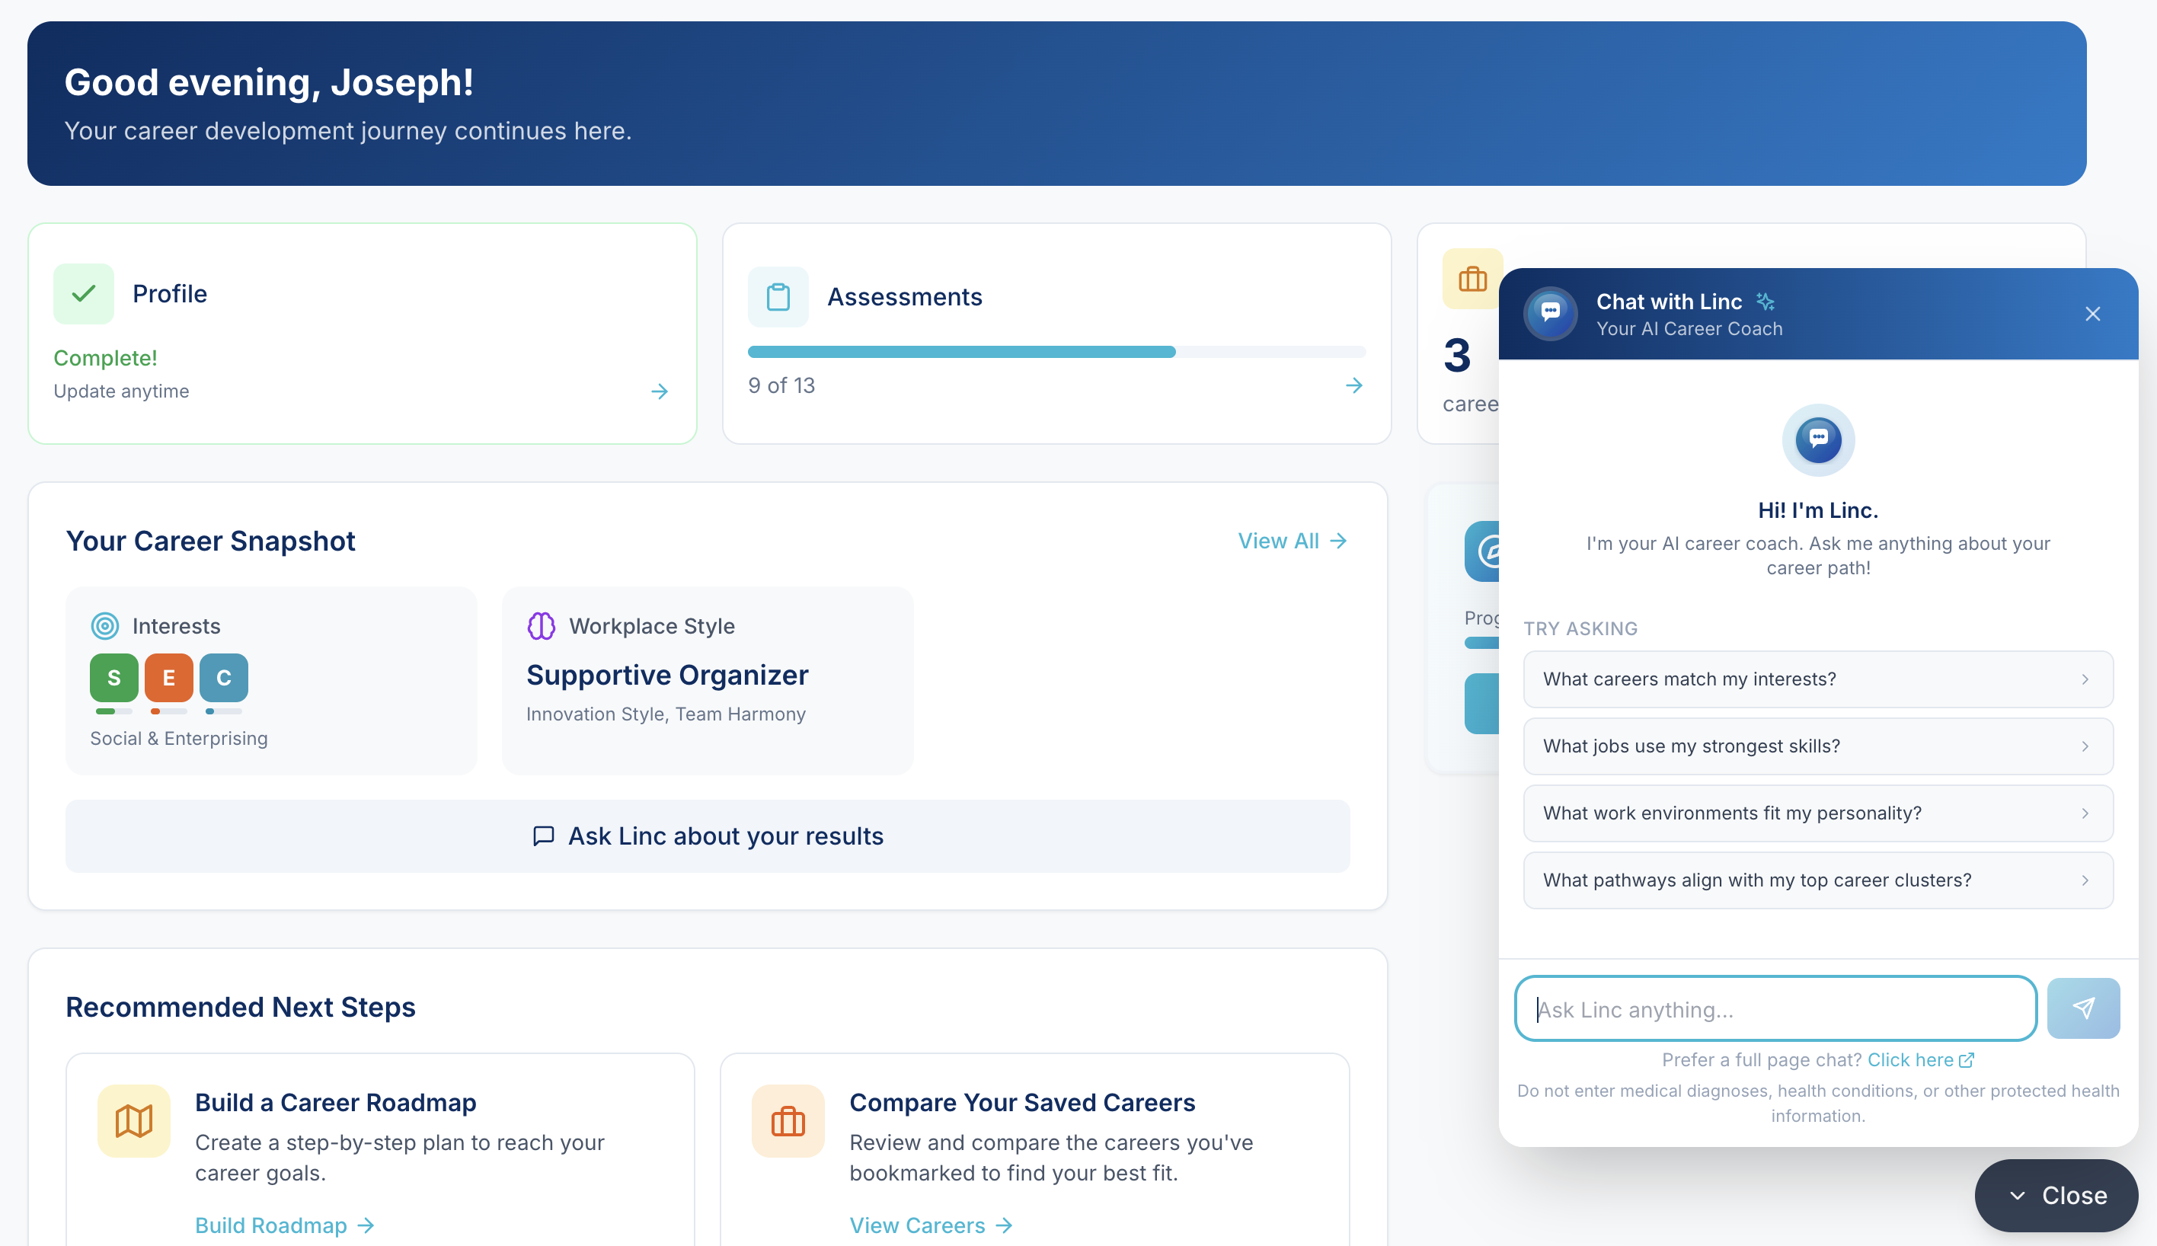
Task: Click the orange briefcase icon on careers card
Action: pos(1472,279)
